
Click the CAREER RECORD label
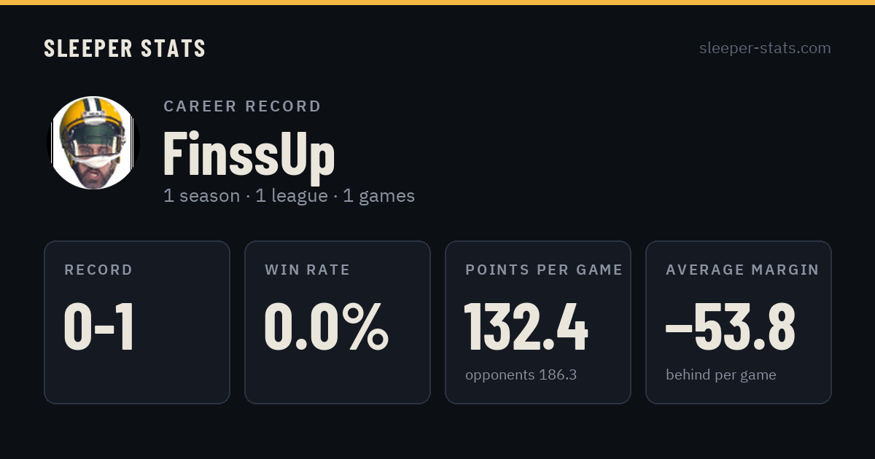[x=242, y=106]
